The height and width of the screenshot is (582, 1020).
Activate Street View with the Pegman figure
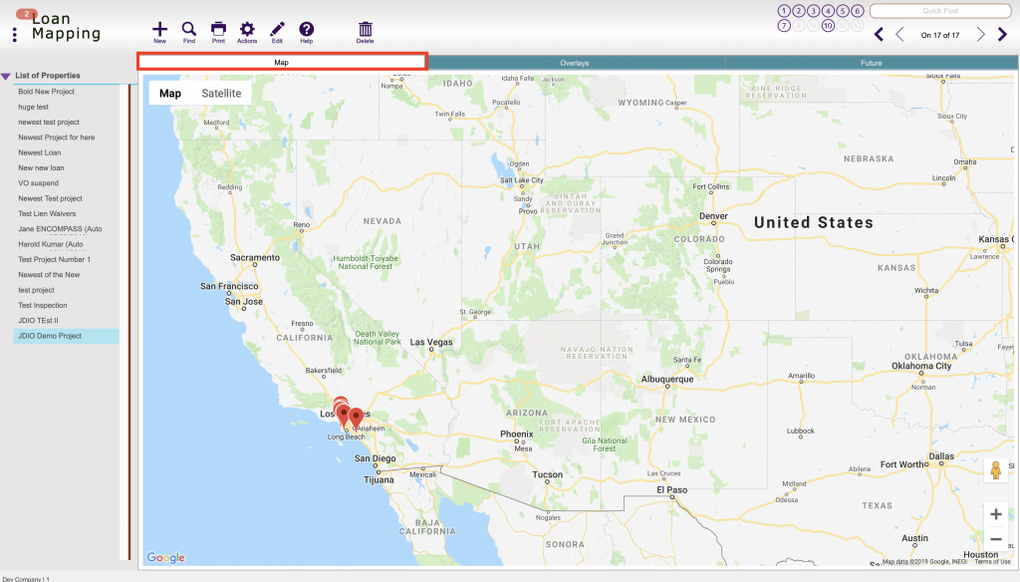(995, 468)
